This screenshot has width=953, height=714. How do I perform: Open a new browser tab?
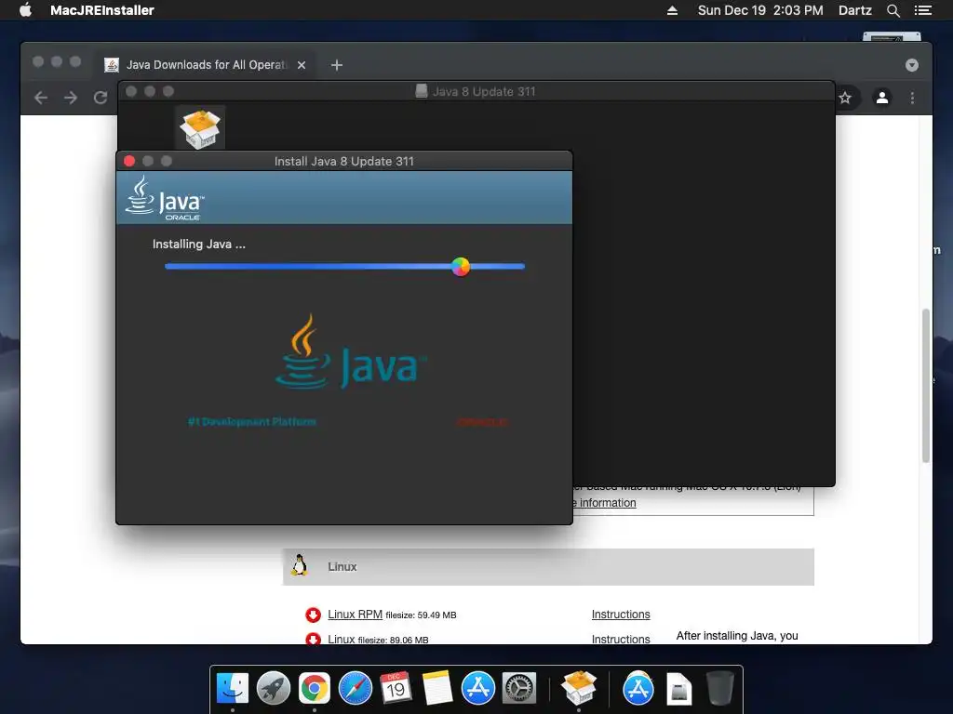[x=337, y=65]
